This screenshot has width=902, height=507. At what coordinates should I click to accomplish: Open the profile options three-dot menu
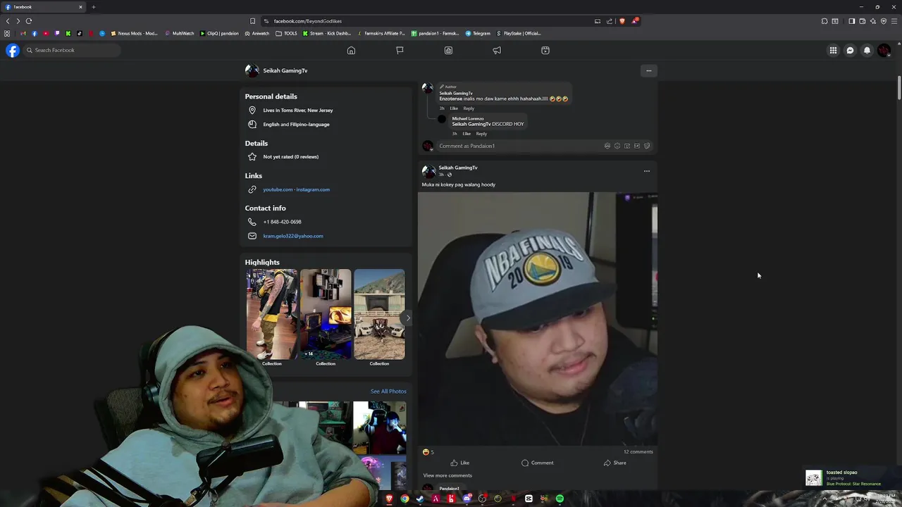pos(649,70)
